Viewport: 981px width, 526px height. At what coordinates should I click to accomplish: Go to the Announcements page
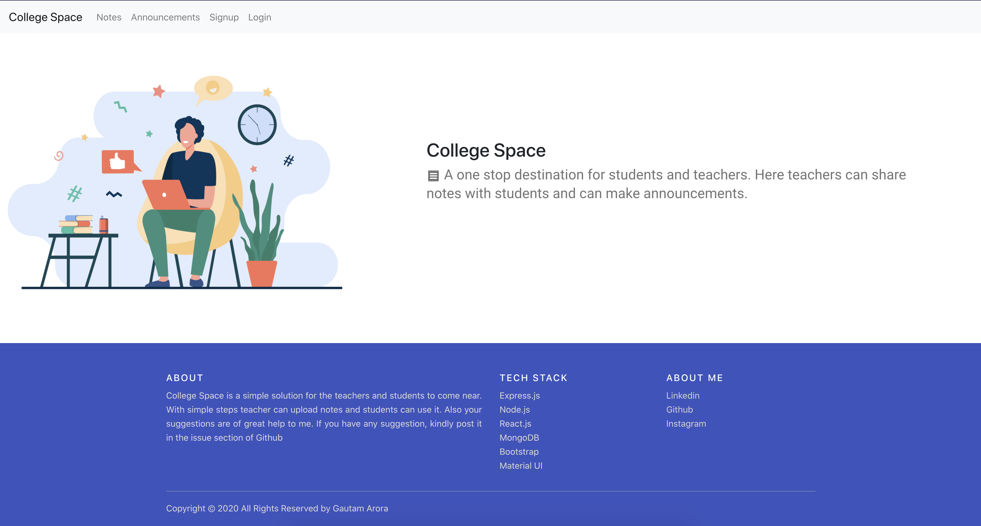tap(165, 17)
